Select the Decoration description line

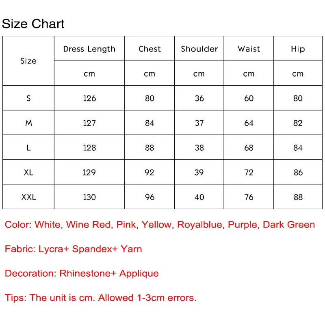[82, 273]
